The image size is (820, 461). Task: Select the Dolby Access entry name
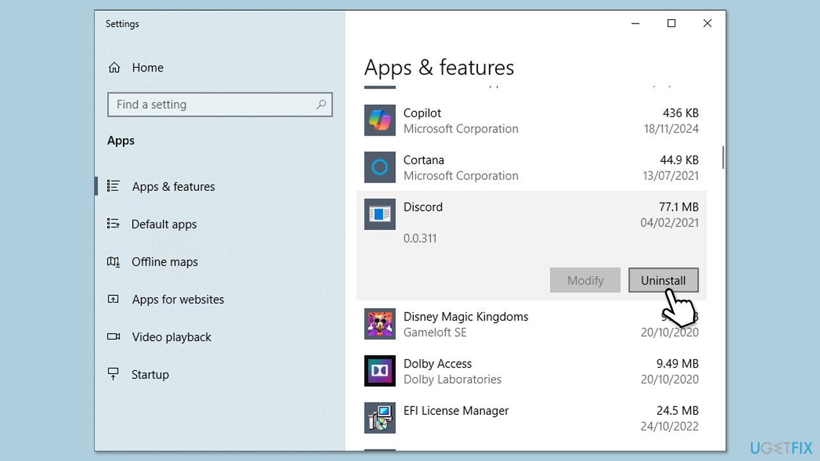pos(438,364)
